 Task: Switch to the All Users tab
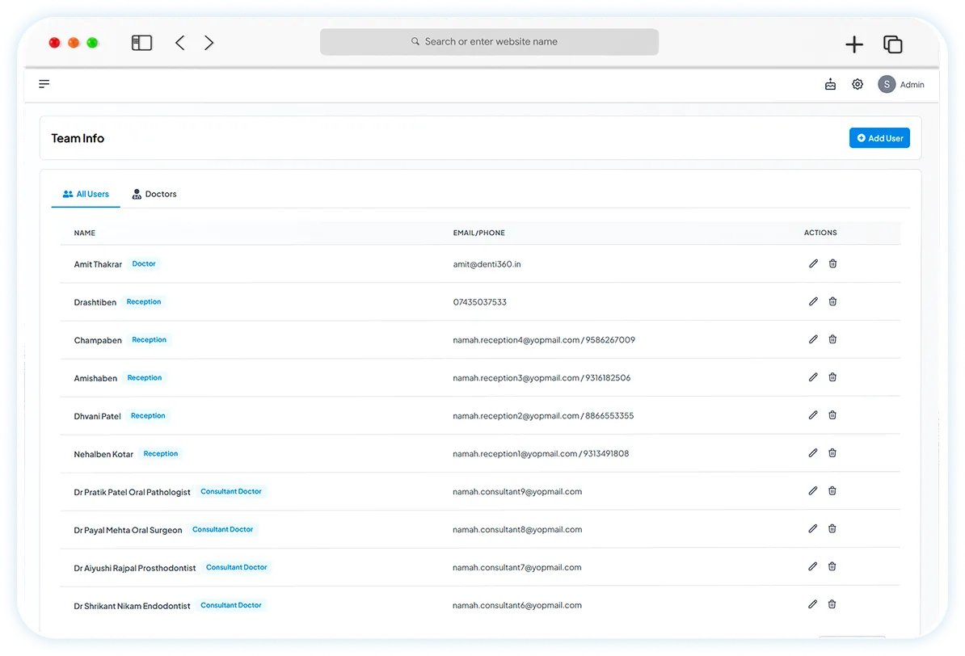(x=86, y=194)
